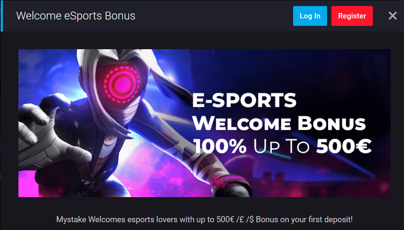
Task: Click the blue accent bar beside title
Action: coord(1,16)
